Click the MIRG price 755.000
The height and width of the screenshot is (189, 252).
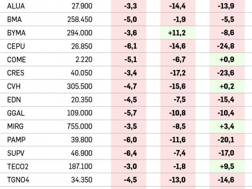coord(80,126)
